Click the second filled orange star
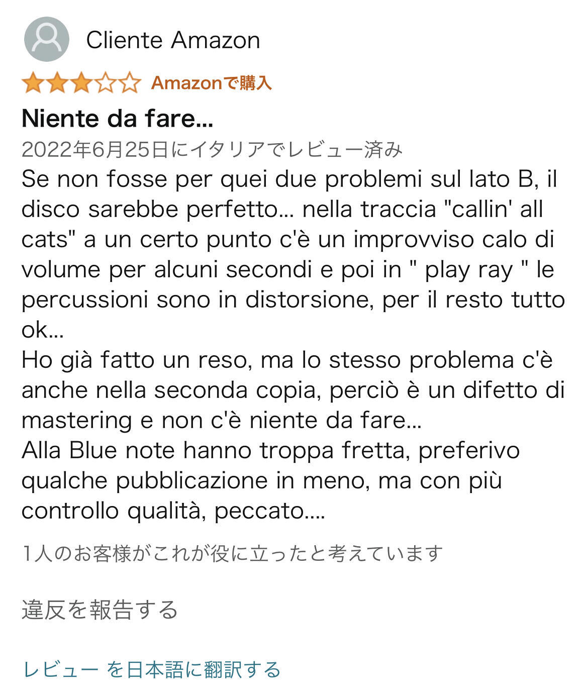Image resolution: width=583 pixels, height=700 pixels. point(57,83)
